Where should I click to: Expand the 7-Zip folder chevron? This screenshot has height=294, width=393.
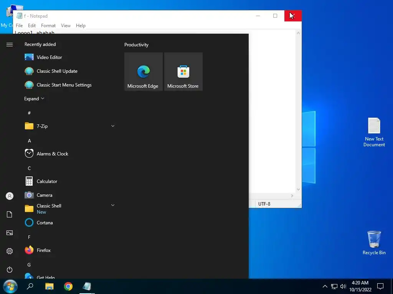(113, 126)
